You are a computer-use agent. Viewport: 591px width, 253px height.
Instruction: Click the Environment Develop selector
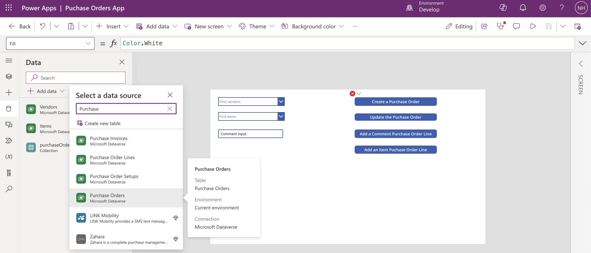pos(425,7)
